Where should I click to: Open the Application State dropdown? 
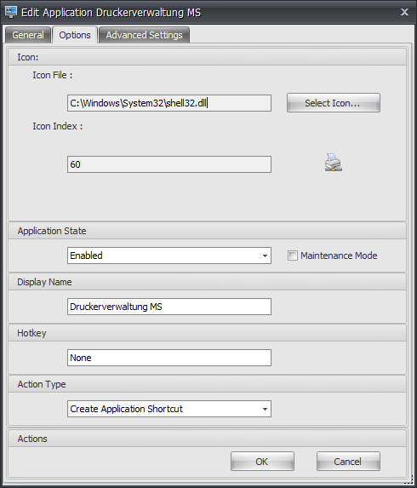click(x=169, y=255)
